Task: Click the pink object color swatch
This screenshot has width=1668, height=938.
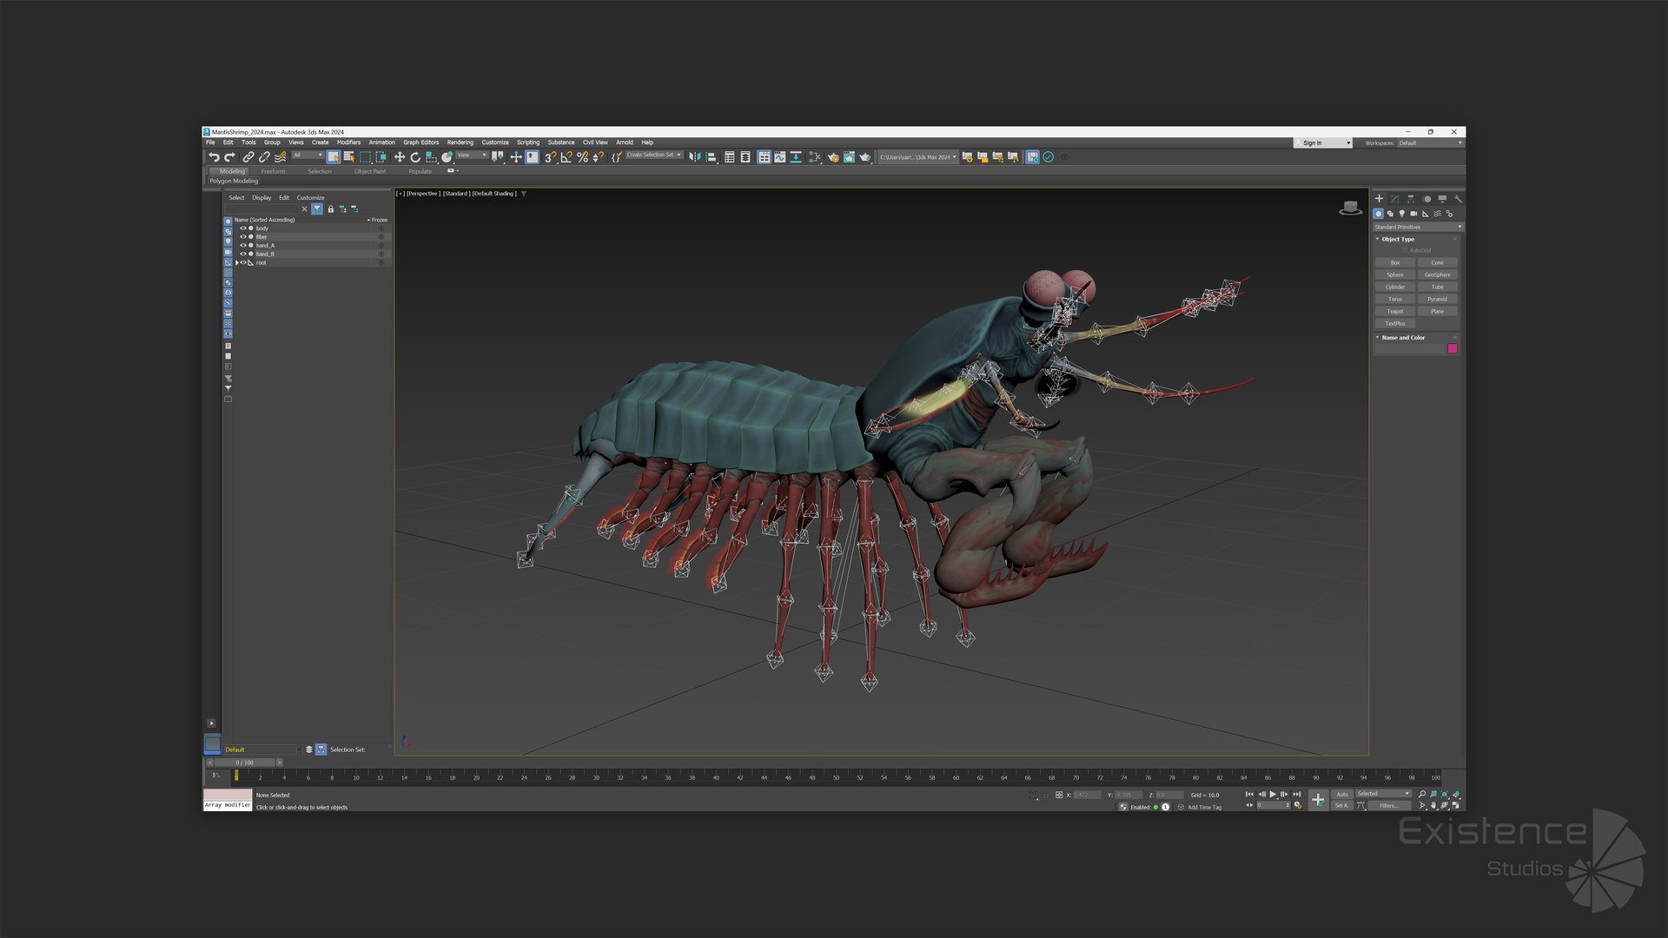Action: click(1452, 348)
